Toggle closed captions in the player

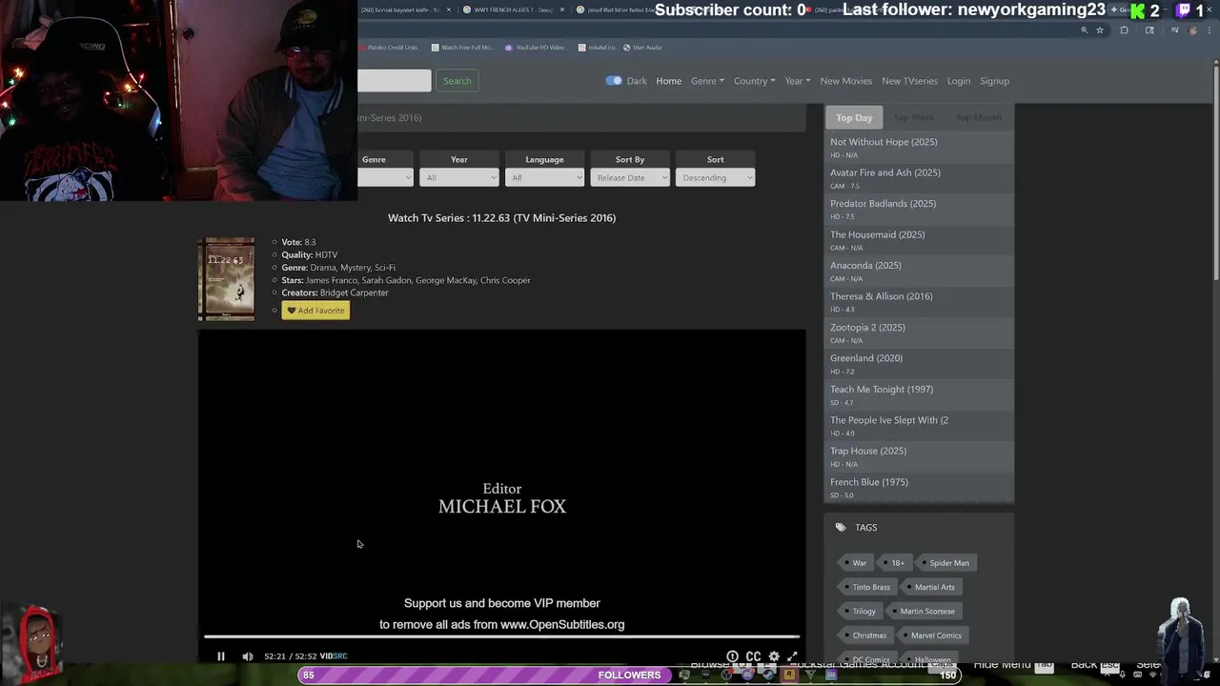point(753,656)
